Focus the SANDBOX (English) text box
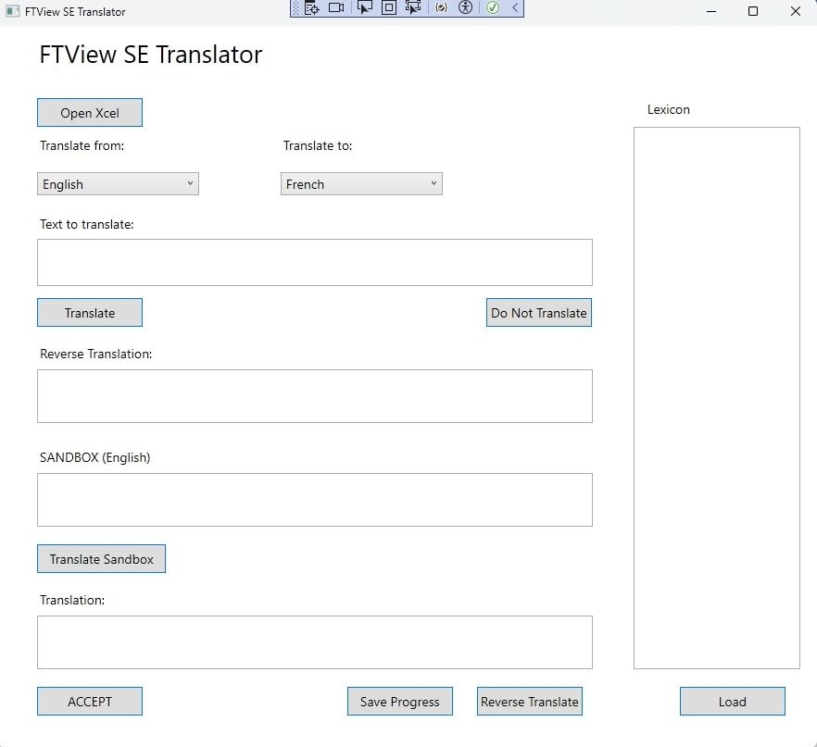 (315, 500)
